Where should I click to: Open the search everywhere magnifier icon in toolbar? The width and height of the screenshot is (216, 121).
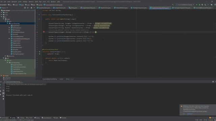[205, 5]
